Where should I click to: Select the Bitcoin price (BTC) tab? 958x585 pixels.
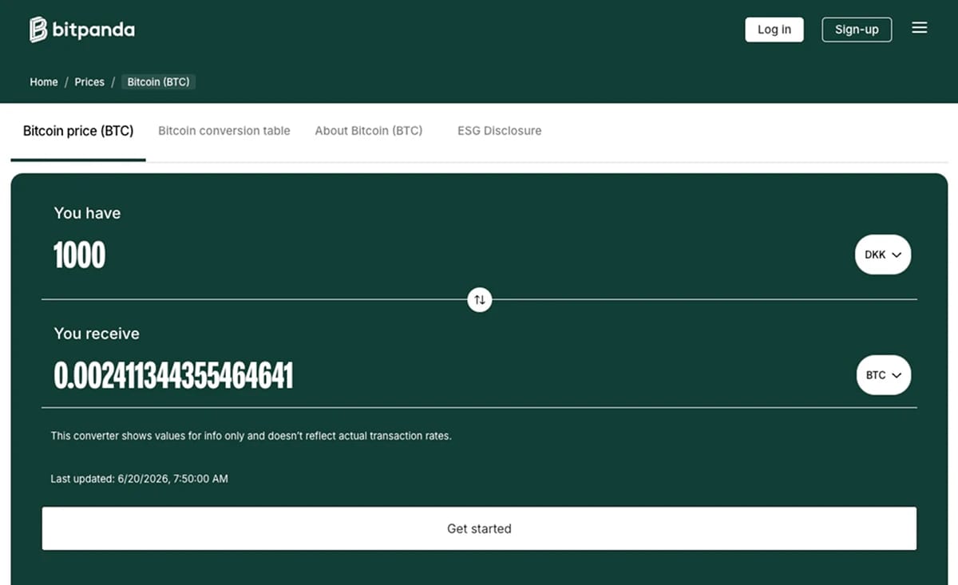pyautogui.click(x=78, y=131)
